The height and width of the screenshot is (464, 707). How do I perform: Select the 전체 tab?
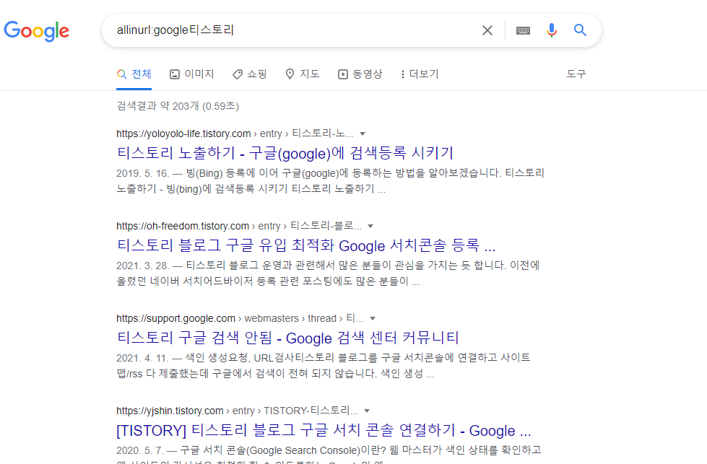point(134,74)
